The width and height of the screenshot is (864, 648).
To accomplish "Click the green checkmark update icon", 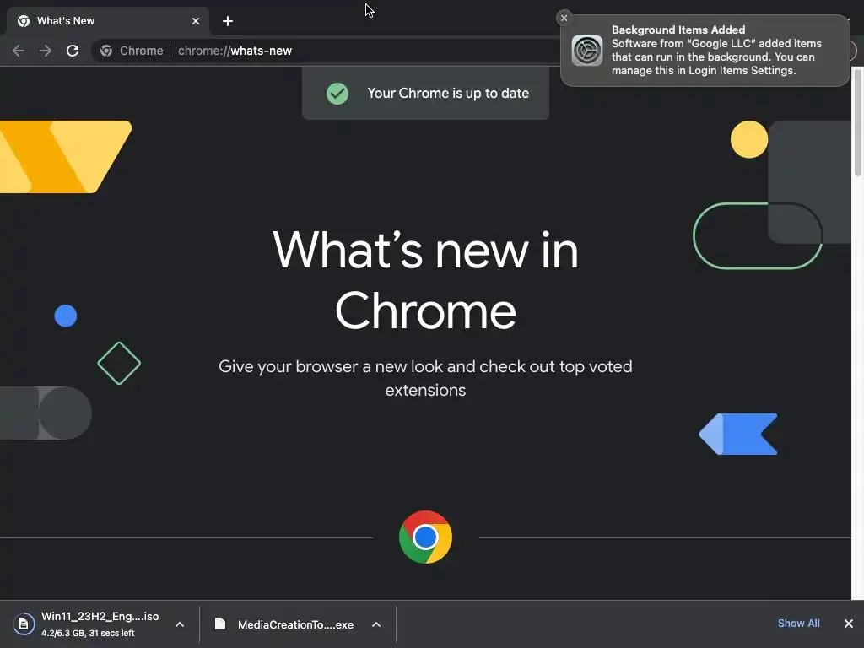I will pyautogui.click(x=337, y=93).
